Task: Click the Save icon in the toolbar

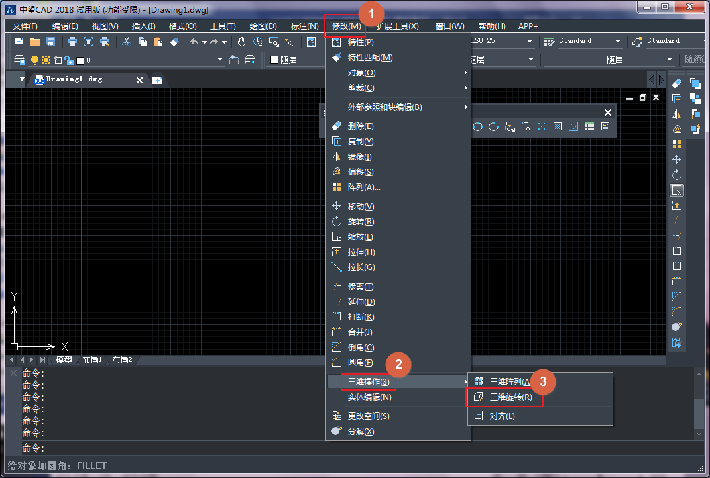Action: coord(50,42)
